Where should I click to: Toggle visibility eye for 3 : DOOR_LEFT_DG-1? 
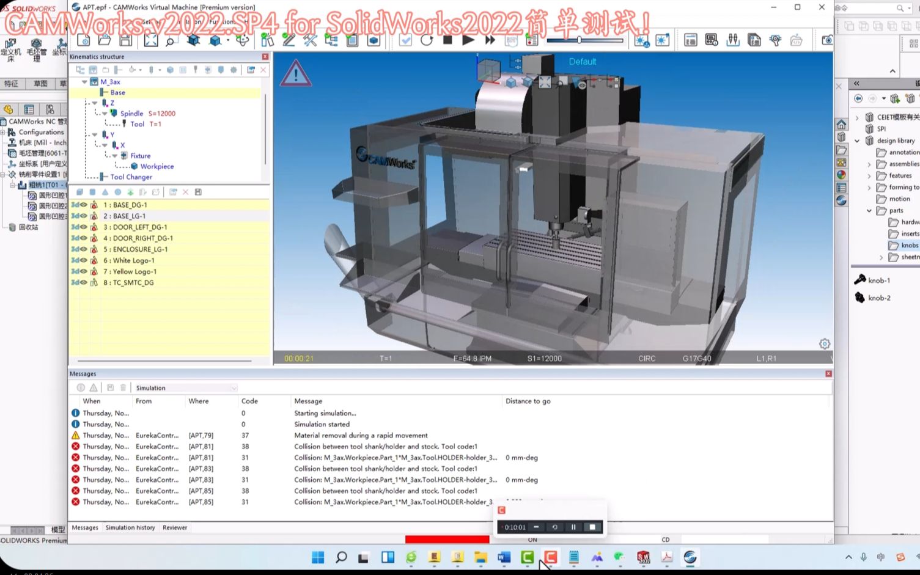(x=84, y=227)
